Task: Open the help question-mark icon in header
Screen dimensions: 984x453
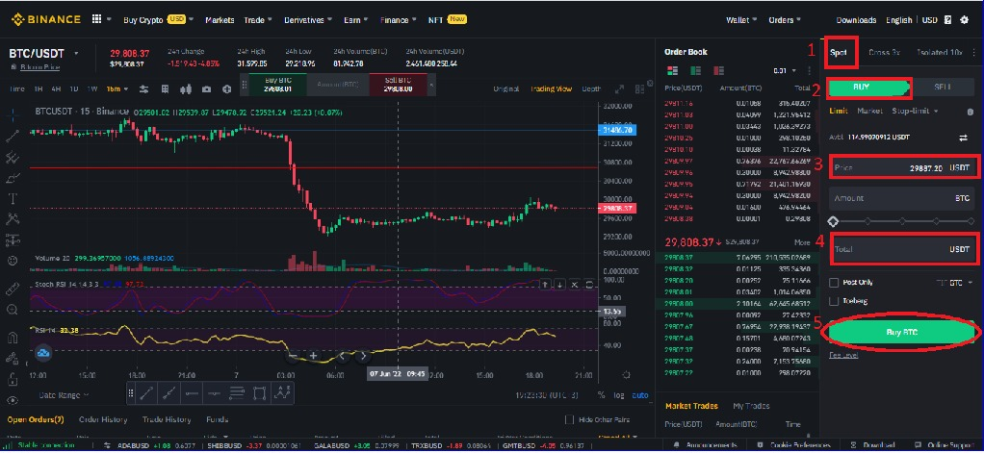Action: tap(947, 20)
